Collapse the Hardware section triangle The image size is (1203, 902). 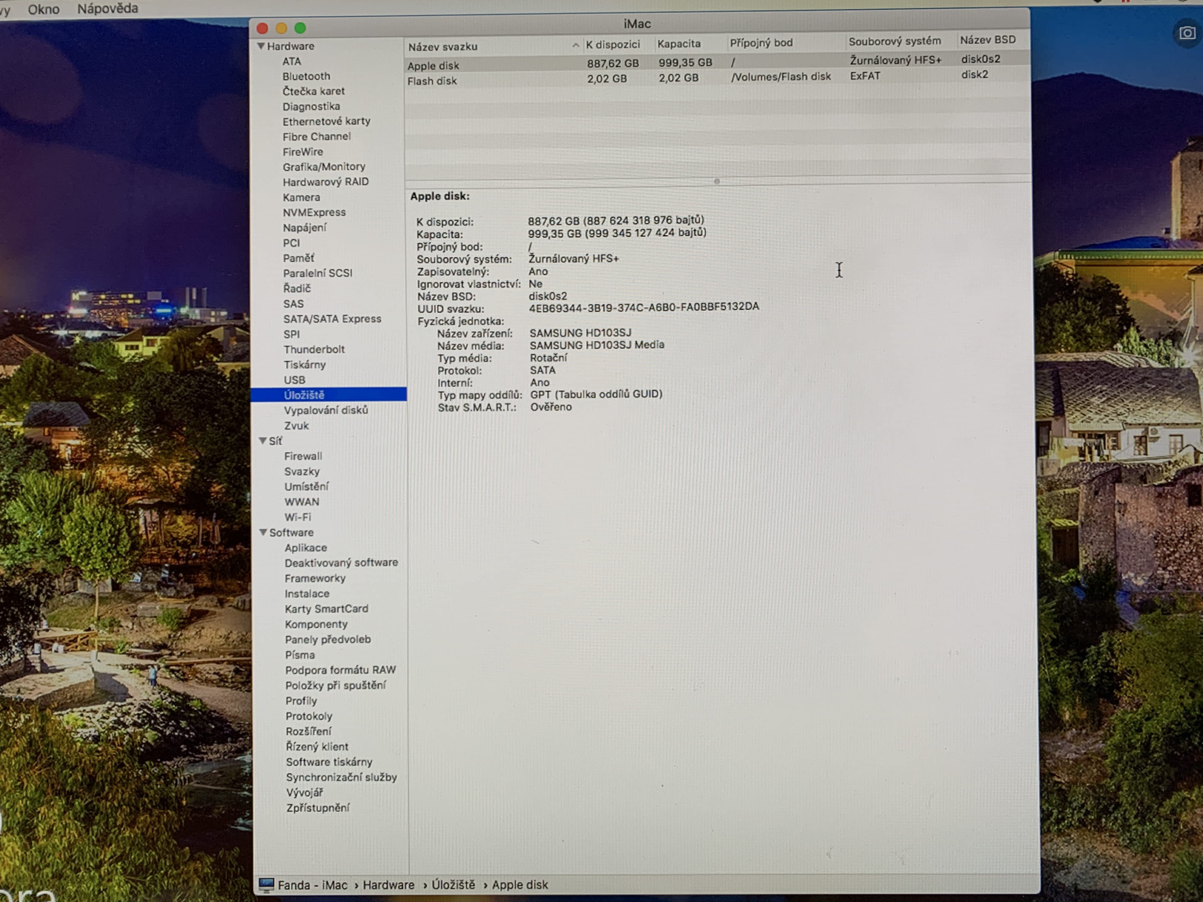[x=261, y=46]
